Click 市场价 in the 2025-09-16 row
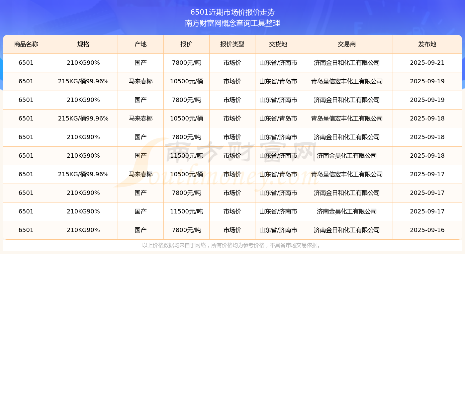This screenshot has height=400, width=465. [x=232, y=230]
